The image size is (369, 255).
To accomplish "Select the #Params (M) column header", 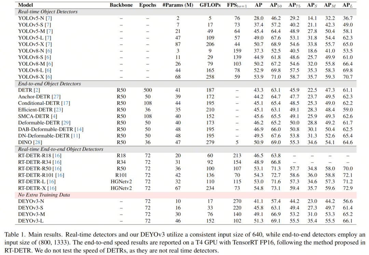I will tap(178, 5).
